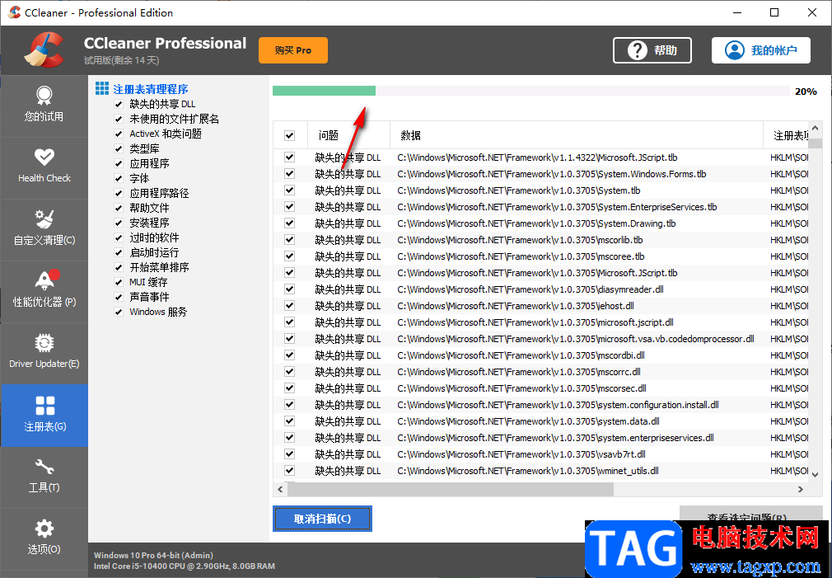Click the CCleaner logo
The height and width of the screenshot is (578, 832).
coord(43,49)
